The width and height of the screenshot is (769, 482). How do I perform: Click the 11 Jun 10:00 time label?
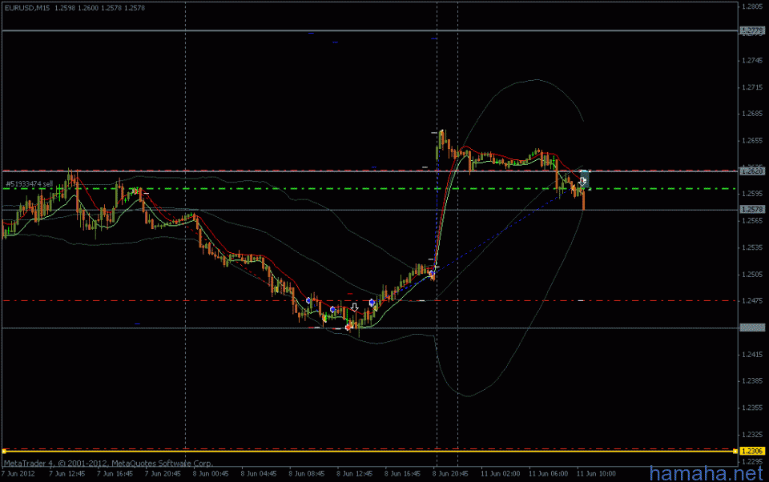coord(596,474)
